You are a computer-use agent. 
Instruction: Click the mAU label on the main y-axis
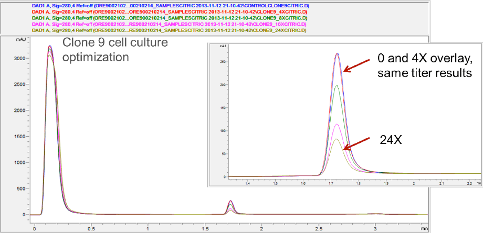[20, 40]
